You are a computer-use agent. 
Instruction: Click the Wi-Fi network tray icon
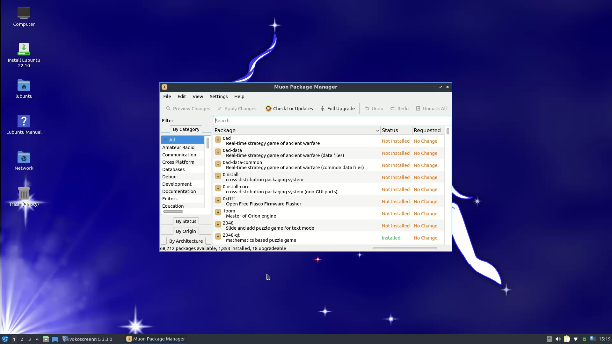[x=576, y=339]
